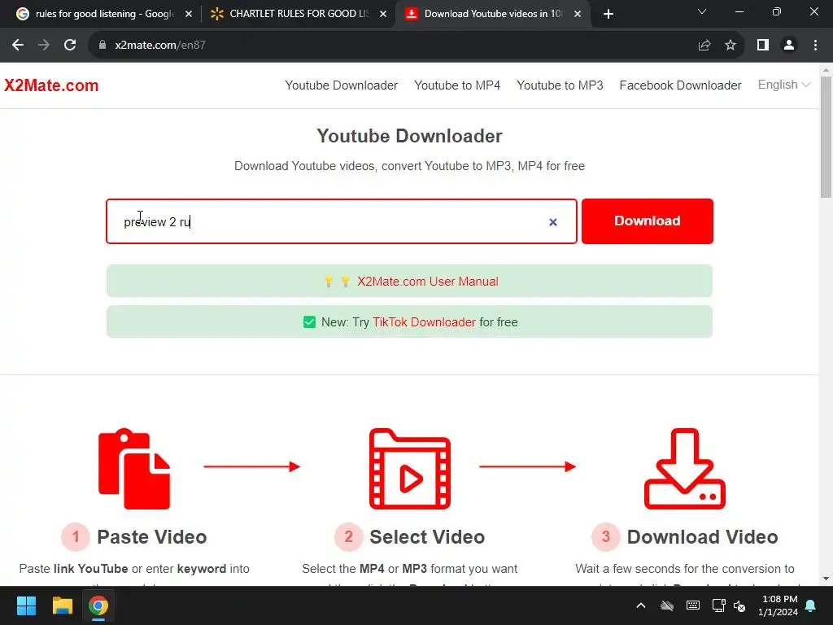
Task: Open the Windows Start menu
Action: click(26, 605)
